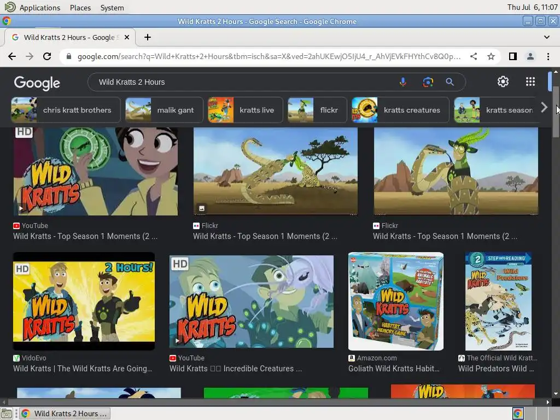Click the horizontal scrollbar at bottom
Viewport: 560px width, 420px height.
point(270,402)
